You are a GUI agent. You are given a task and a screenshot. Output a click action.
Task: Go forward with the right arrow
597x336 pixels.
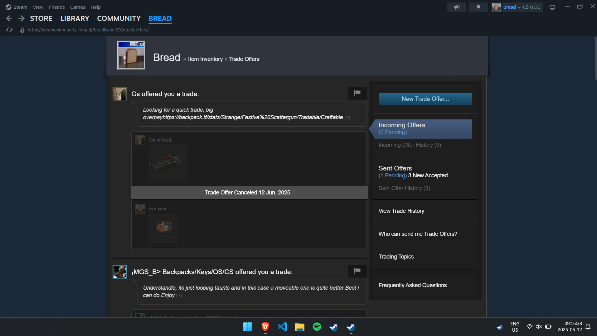click(x=21, y=18)
